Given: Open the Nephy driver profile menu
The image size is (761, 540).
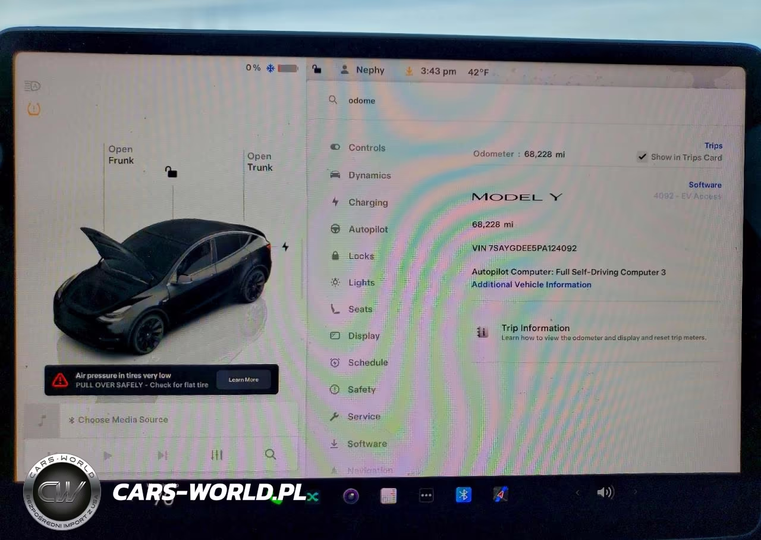Looking at the screenshot, I should coord(362,70).
